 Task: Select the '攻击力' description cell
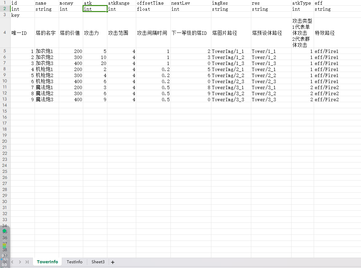coord(95,33)
